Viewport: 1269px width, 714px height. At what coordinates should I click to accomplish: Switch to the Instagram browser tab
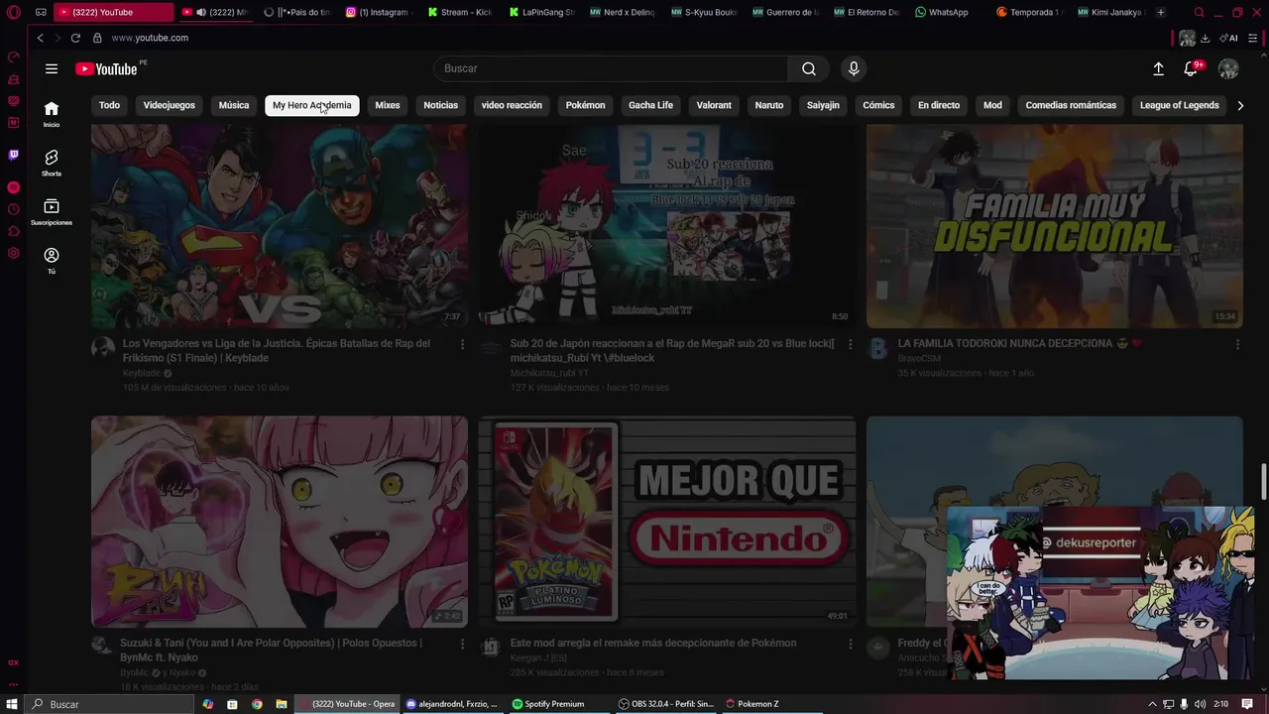[378, 13]
